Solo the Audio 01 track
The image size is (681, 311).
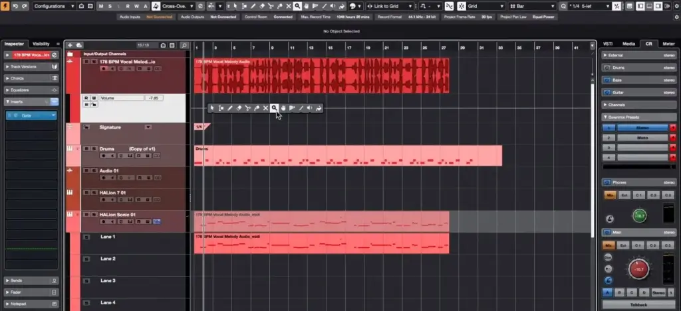[93, 170]
